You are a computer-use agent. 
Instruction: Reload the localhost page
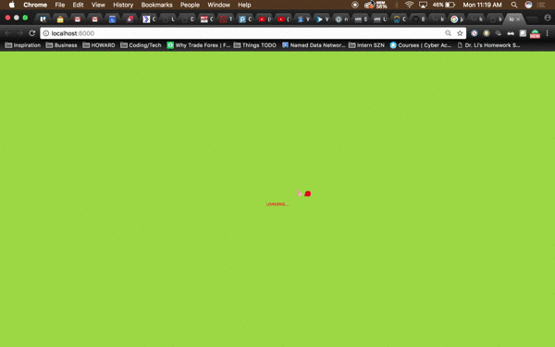coord(31,33)
